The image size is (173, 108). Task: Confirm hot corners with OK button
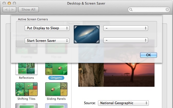[149, 55]
